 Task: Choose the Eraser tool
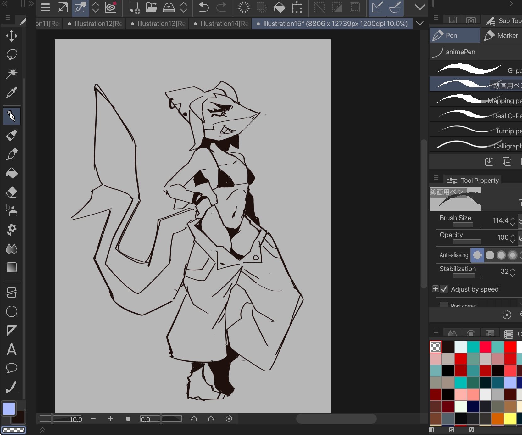point(12,192)
